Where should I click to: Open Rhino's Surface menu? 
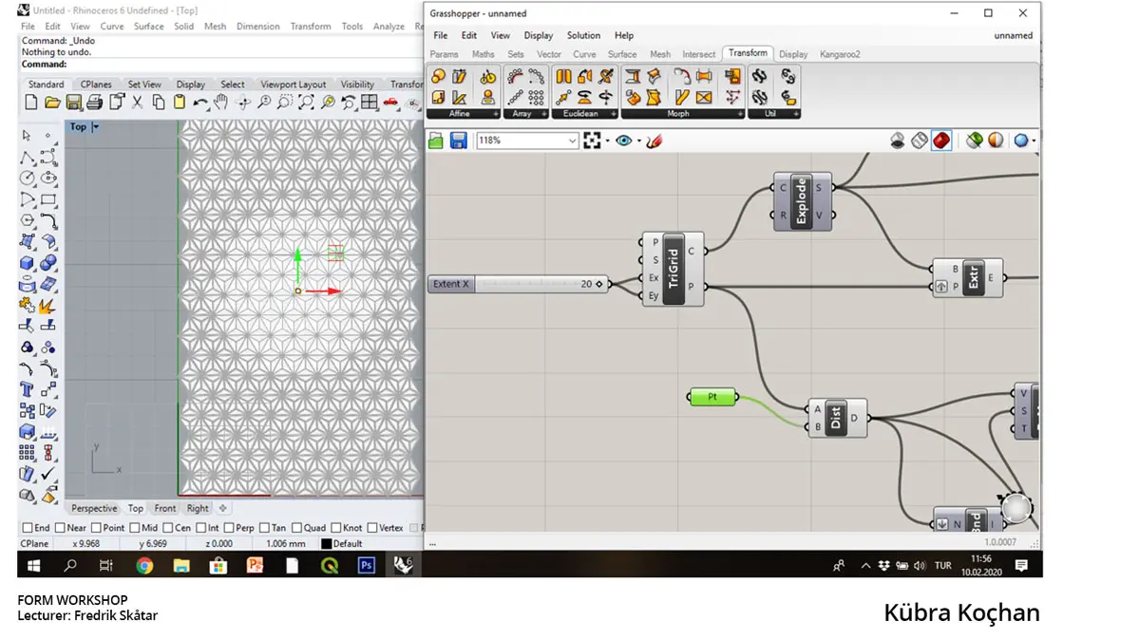[148, 27]
